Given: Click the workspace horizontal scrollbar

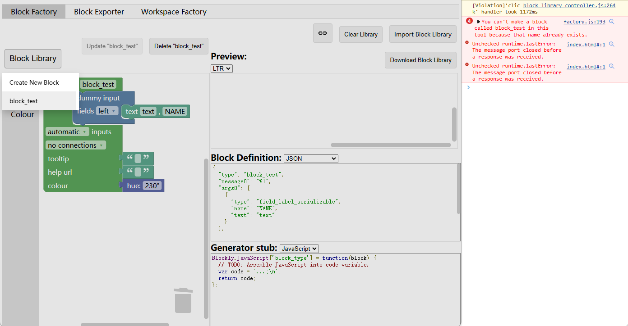Looking at the screenshot, I should [125, 324].
